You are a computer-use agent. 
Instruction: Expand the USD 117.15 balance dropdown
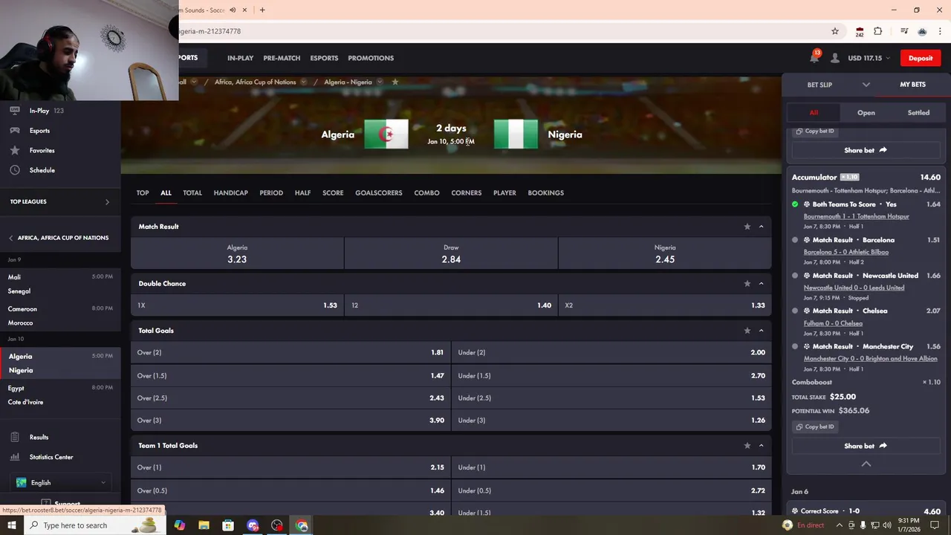889,58
